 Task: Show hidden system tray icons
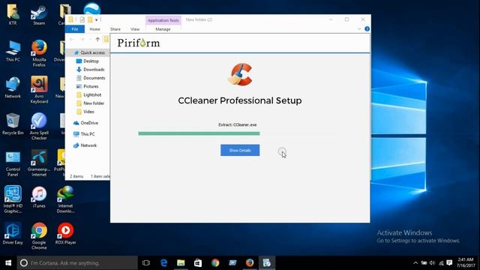coord(415,263)
